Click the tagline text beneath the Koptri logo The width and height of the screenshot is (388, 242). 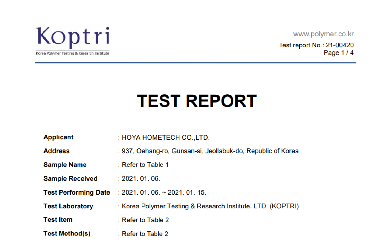click(72, 54)
